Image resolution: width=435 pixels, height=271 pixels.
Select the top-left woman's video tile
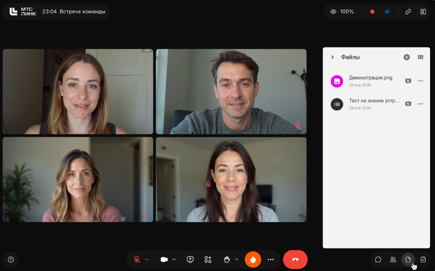tap(78, 92)
